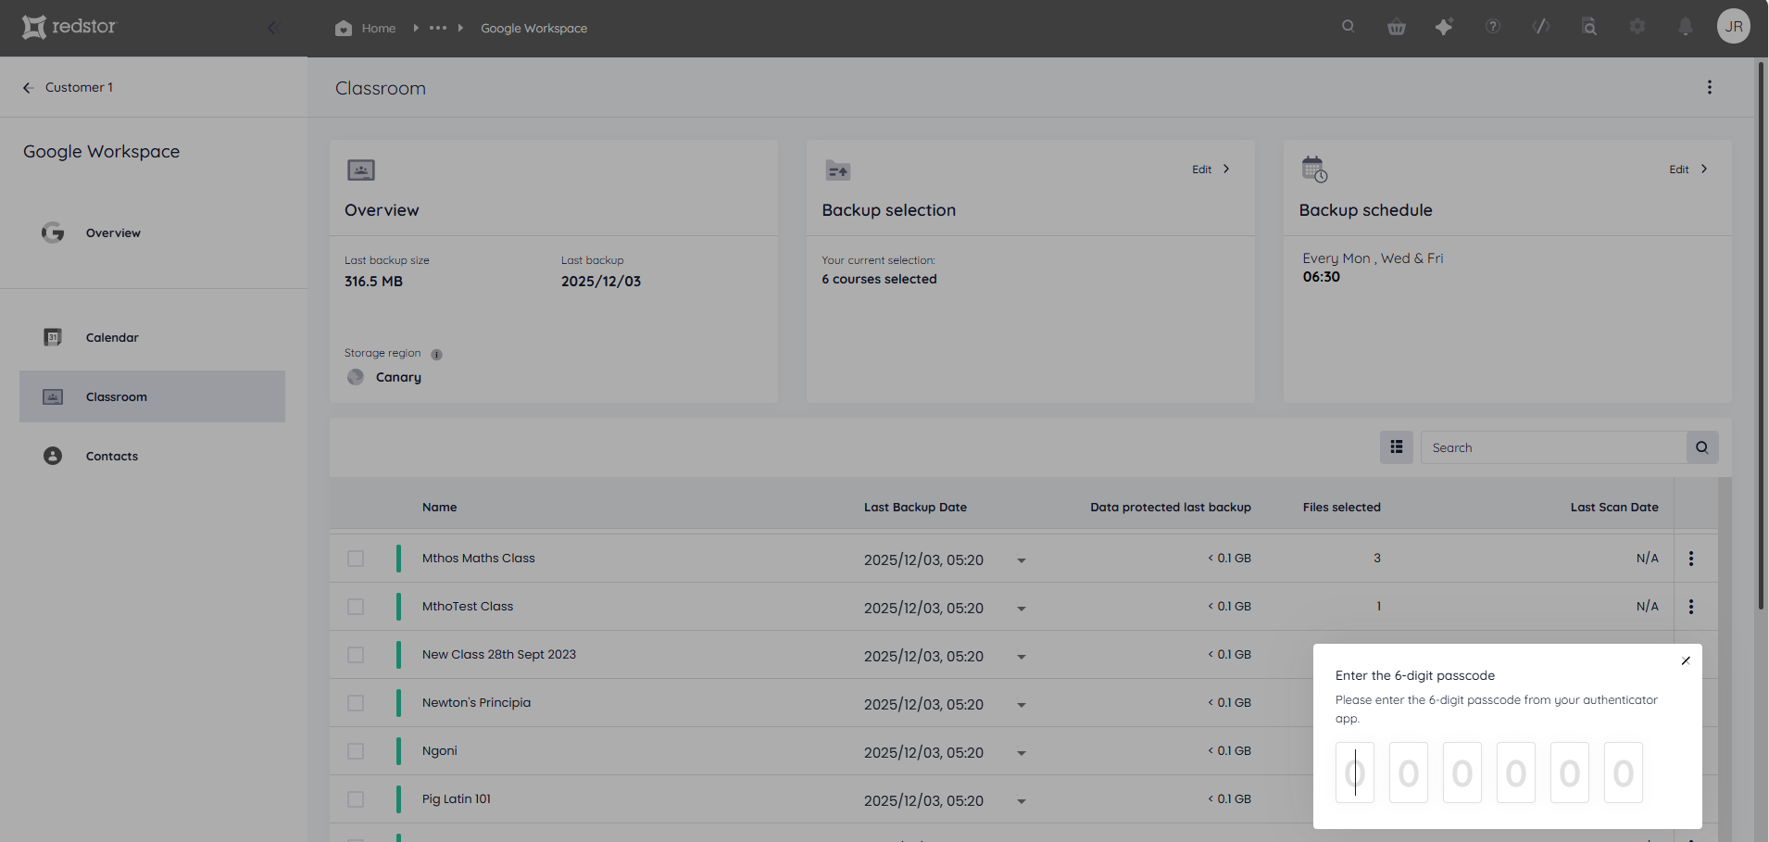The image size is (1769, 842).
Task: Sort by the Last Scan Date column
Action: click(x=1614, y=507)
